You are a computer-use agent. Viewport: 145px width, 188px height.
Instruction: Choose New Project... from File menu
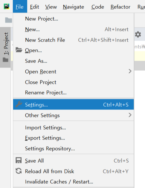(73, 19)
